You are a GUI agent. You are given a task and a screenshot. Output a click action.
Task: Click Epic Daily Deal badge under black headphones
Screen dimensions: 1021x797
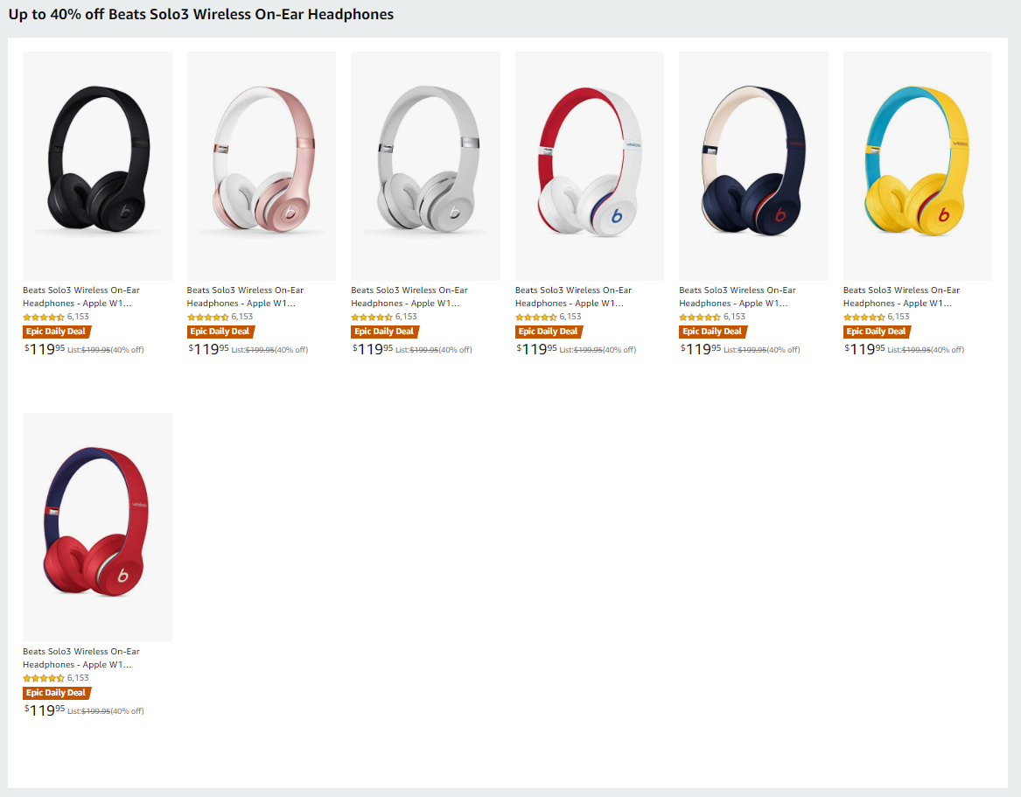57,332
